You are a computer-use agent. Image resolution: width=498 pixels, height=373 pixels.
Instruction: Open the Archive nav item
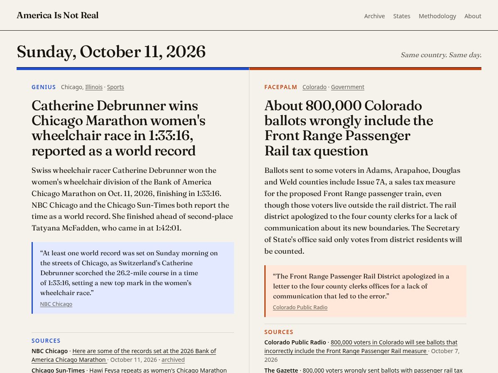point(374,16)
